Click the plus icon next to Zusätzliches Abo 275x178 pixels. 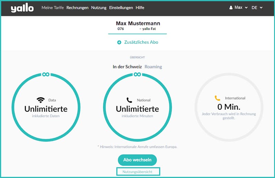(119, 42)
